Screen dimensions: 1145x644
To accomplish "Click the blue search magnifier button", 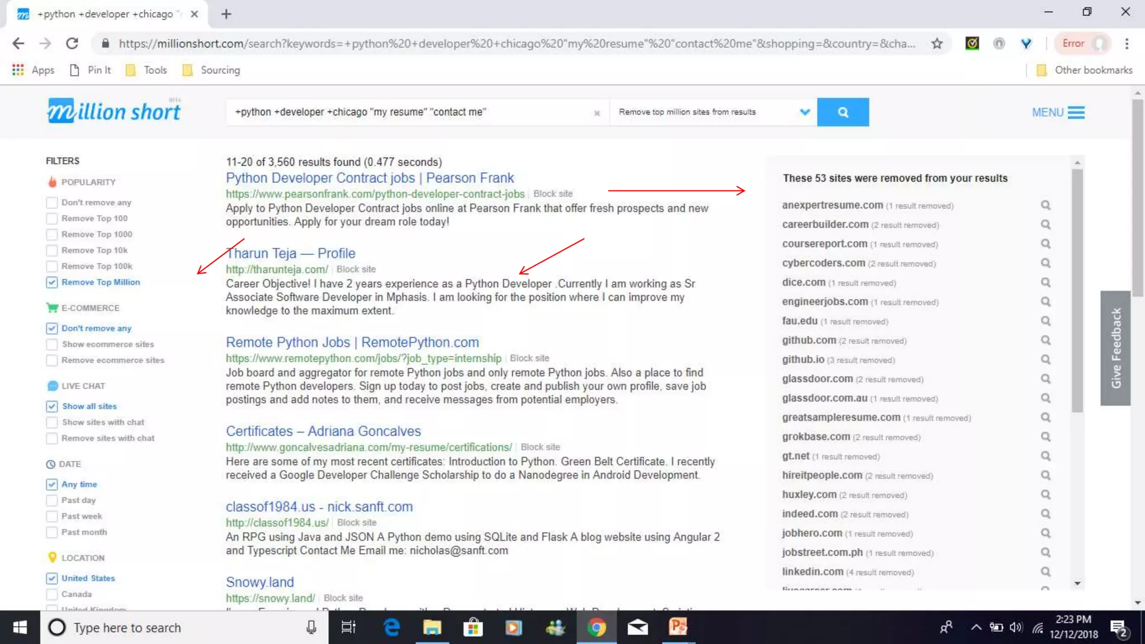I will 843,112.
